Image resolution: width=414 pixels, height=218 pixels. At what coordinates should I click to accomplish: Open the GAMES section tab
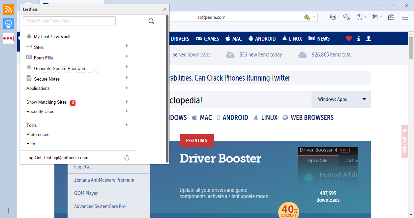[x=207, y=39]
